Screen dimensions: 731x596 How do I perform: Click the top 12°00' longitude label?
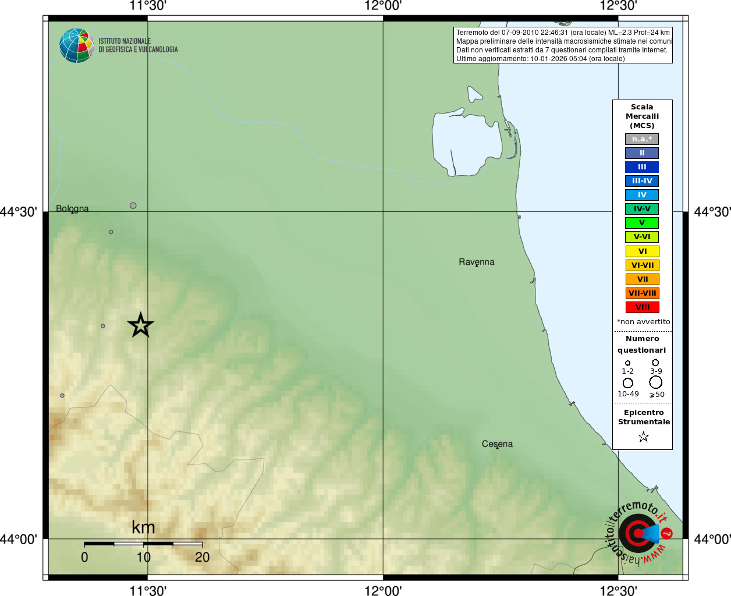[383, 6]
